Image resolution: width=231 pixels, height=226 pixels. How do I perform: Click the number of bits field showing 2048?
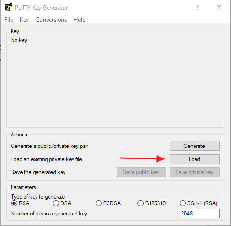[x=200, y=214]
